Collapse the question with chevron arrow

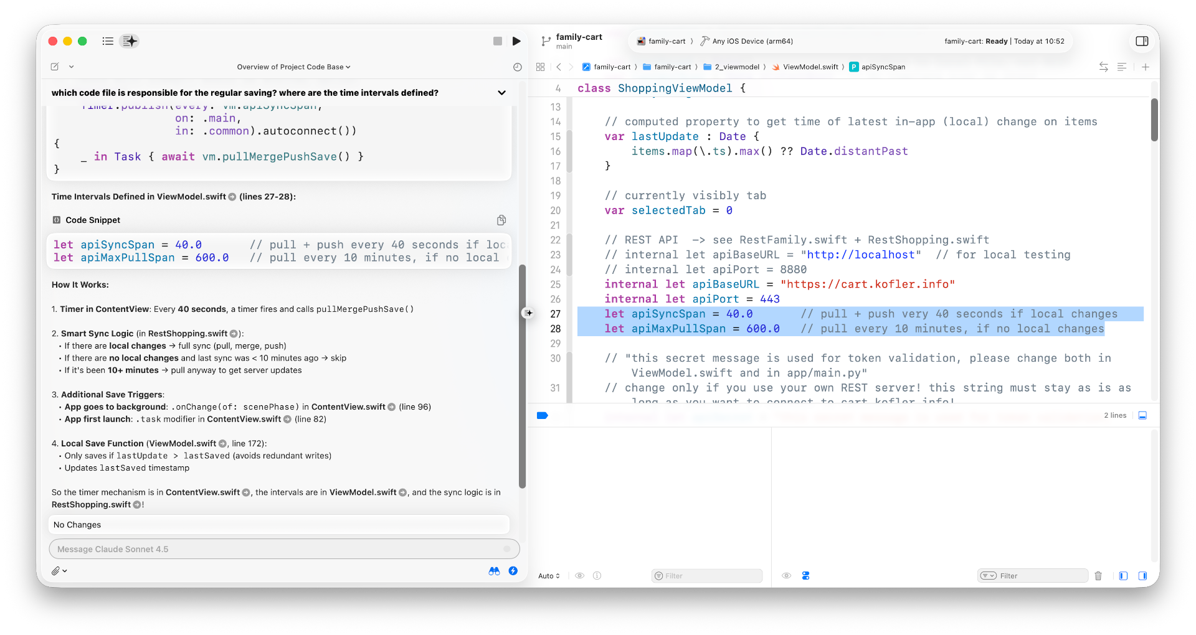pyautogui.click(x=501, y=93)
